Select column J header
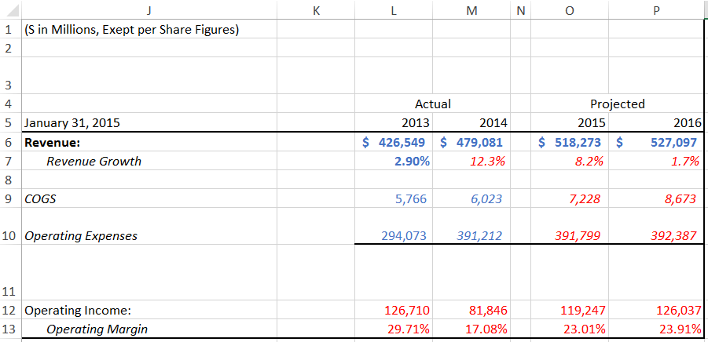The height and width of the screenshot is (342, 708). tap(149, 11)
